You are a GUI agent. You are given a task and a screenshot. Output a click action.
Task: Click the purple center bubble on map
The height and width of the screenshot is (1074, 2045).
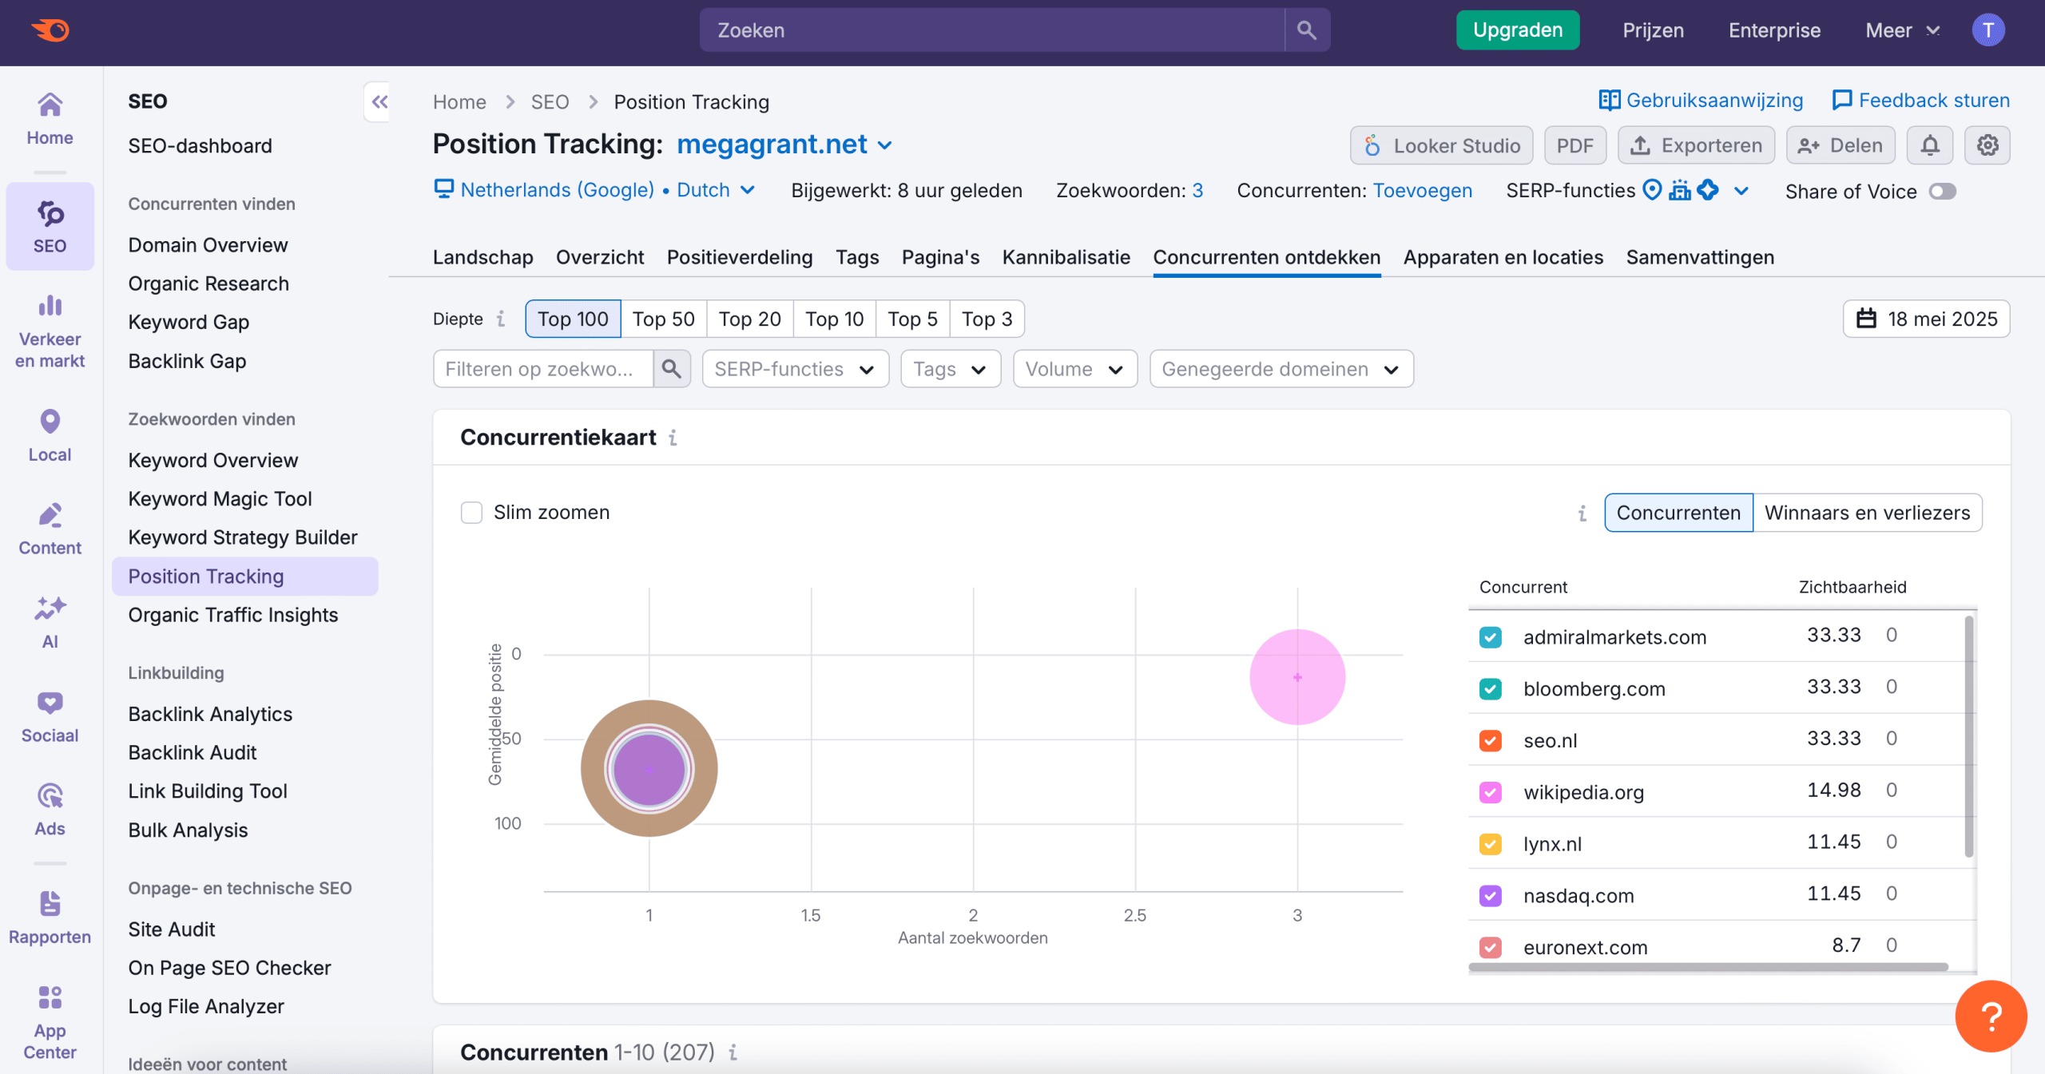pos(649,770)
